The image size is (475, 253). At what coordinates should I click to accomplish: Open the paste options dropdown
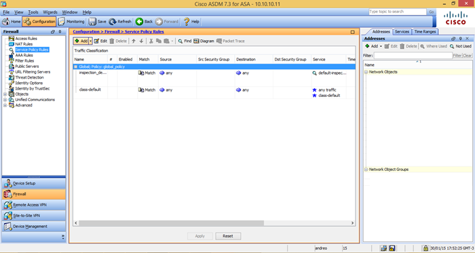click(172, 41)
